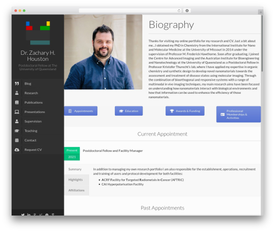
Task: Click the Supervision person icon
Action: pyautogui.click(x=16, y=121)
